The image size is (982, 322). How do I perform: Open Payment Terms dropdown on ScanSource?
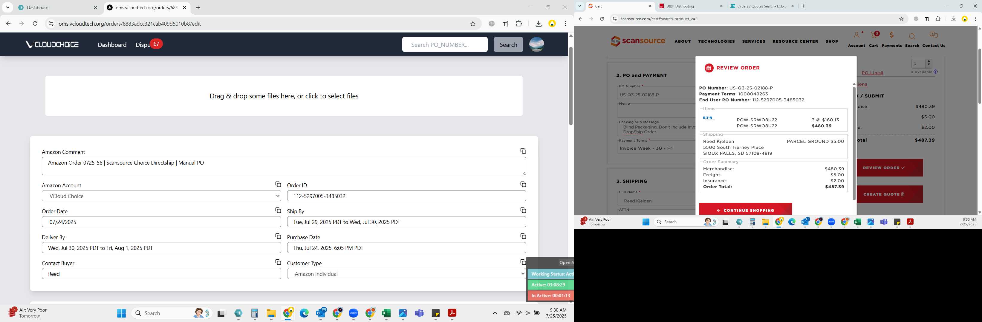tap(656, 148)
